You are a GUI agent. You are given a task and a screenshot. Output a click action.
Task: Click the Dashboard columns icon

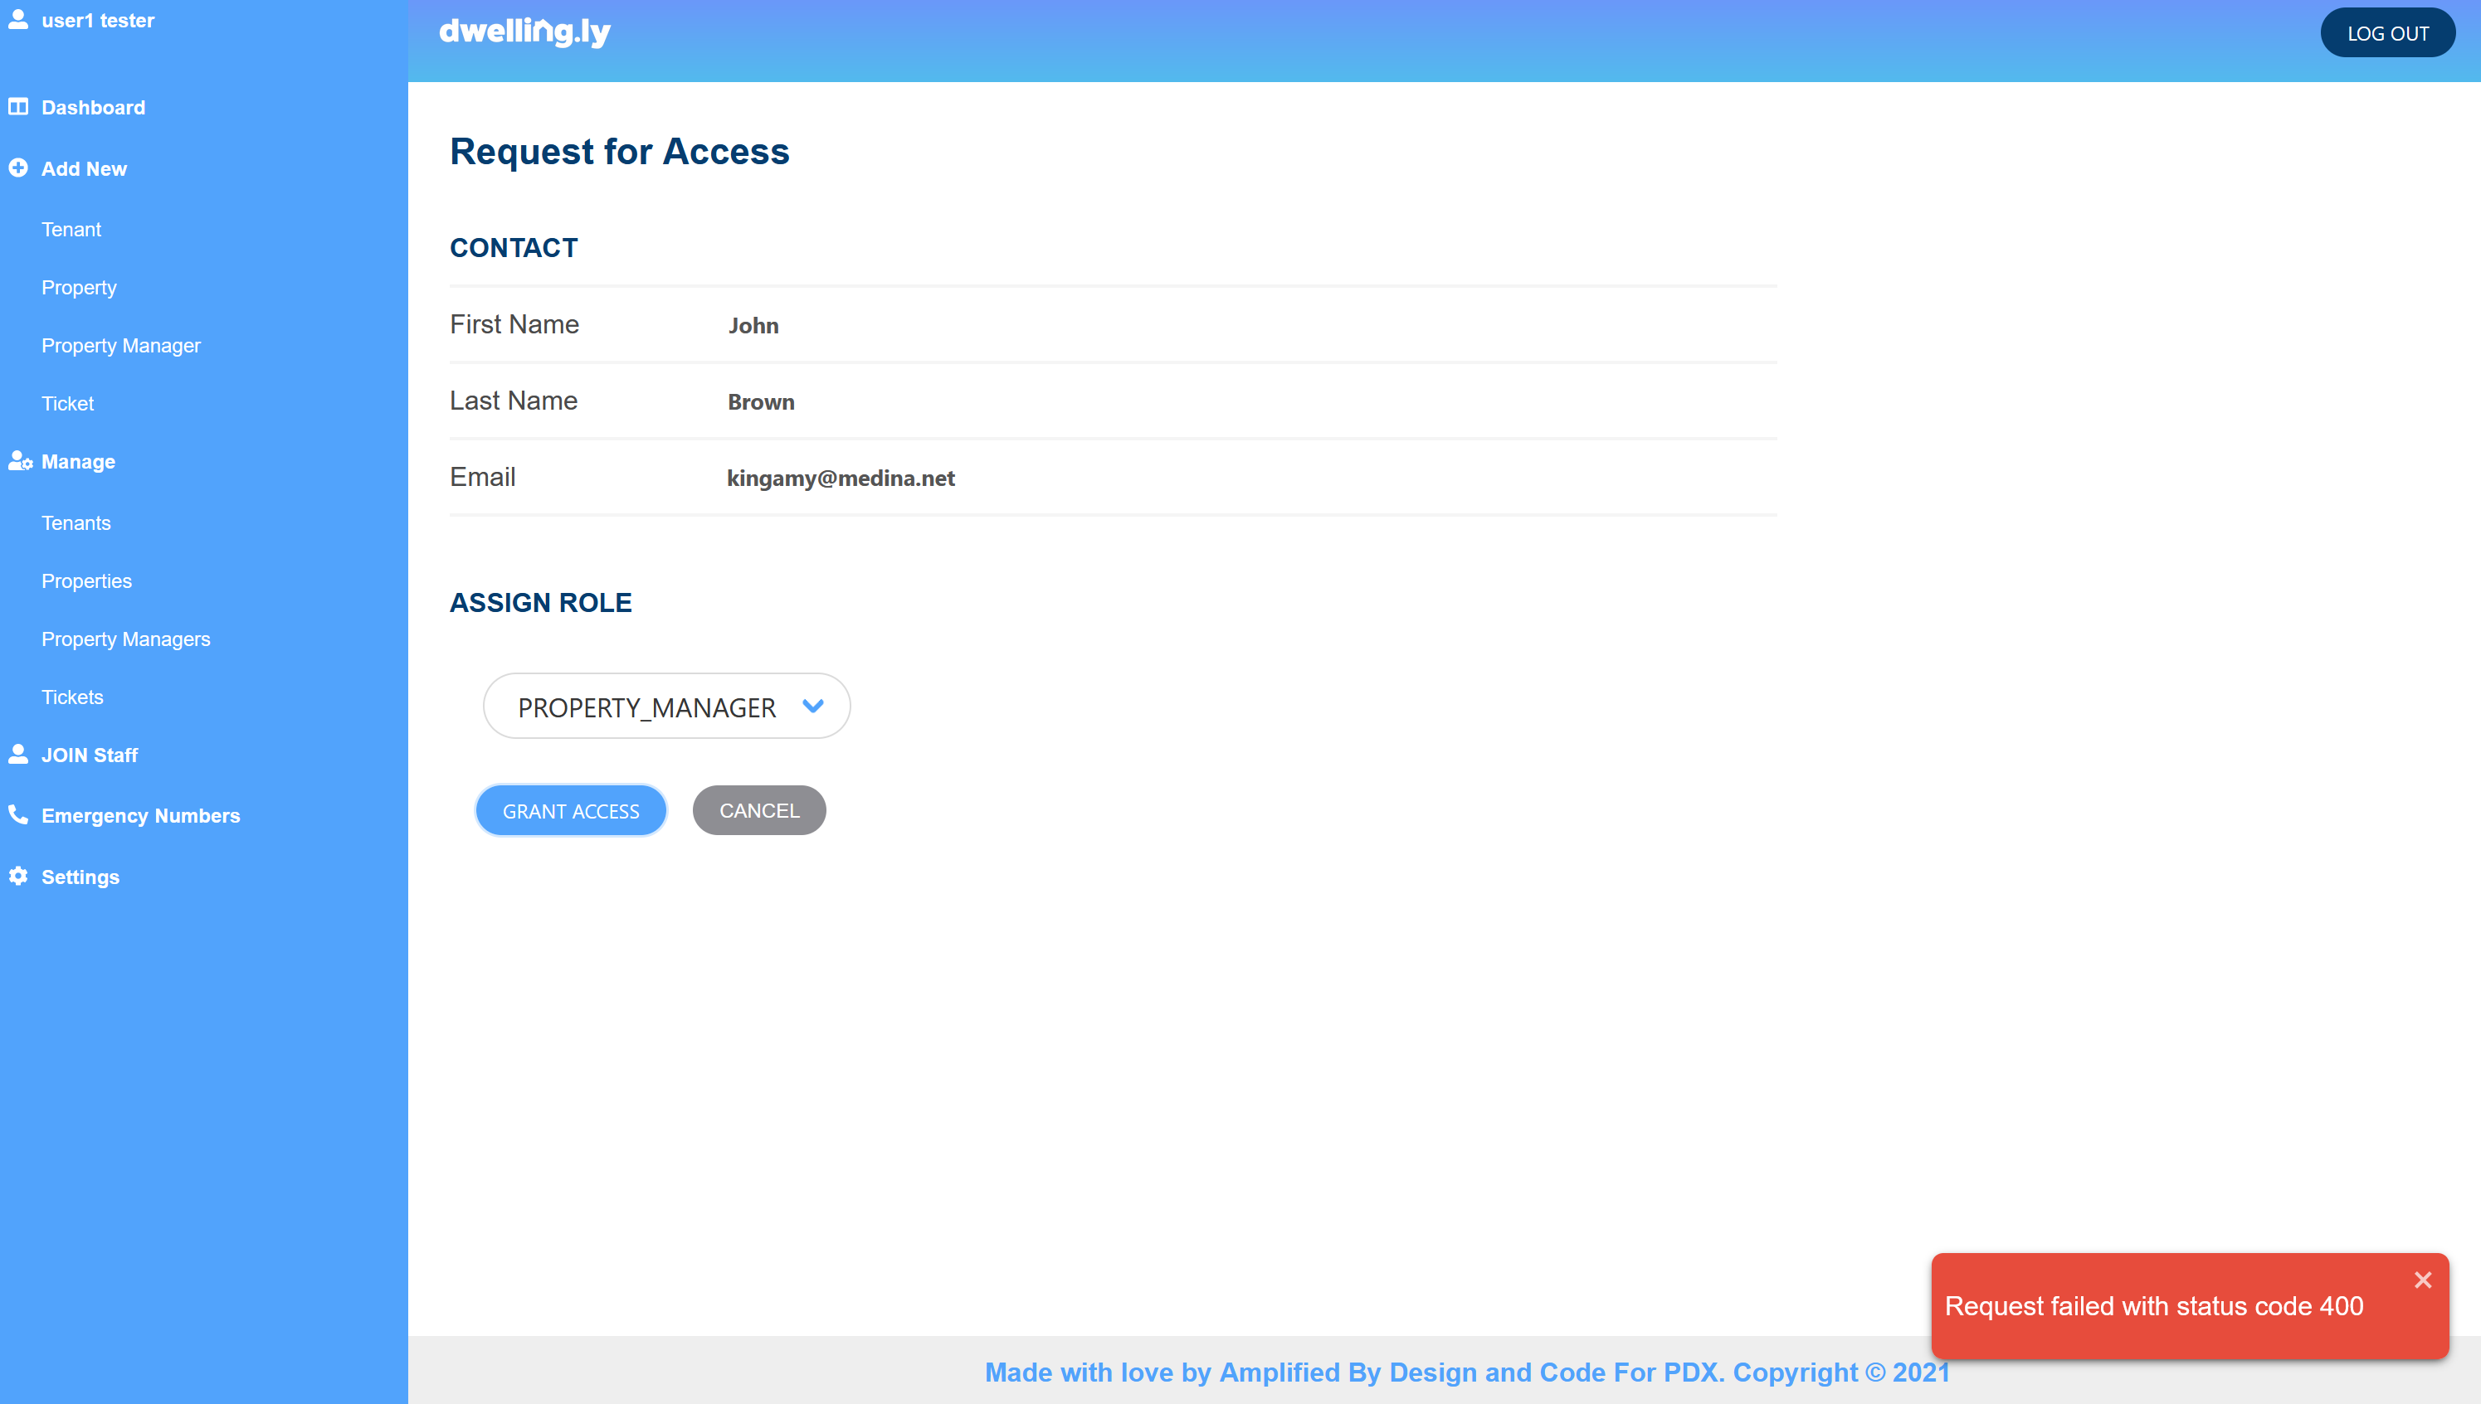[18, 107]
